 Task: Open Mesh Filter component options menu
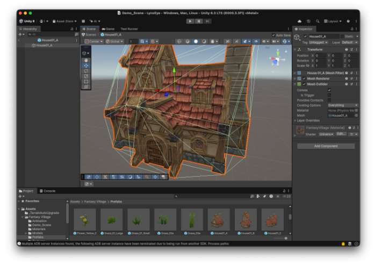[x=357, y=73]
